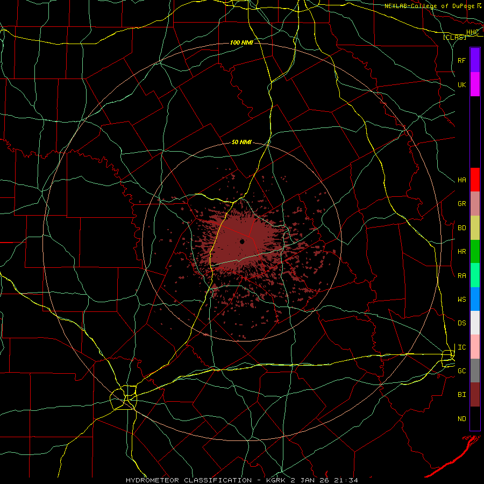
Task: Click the RA mint-green legend color block
Action: (475, 275)
